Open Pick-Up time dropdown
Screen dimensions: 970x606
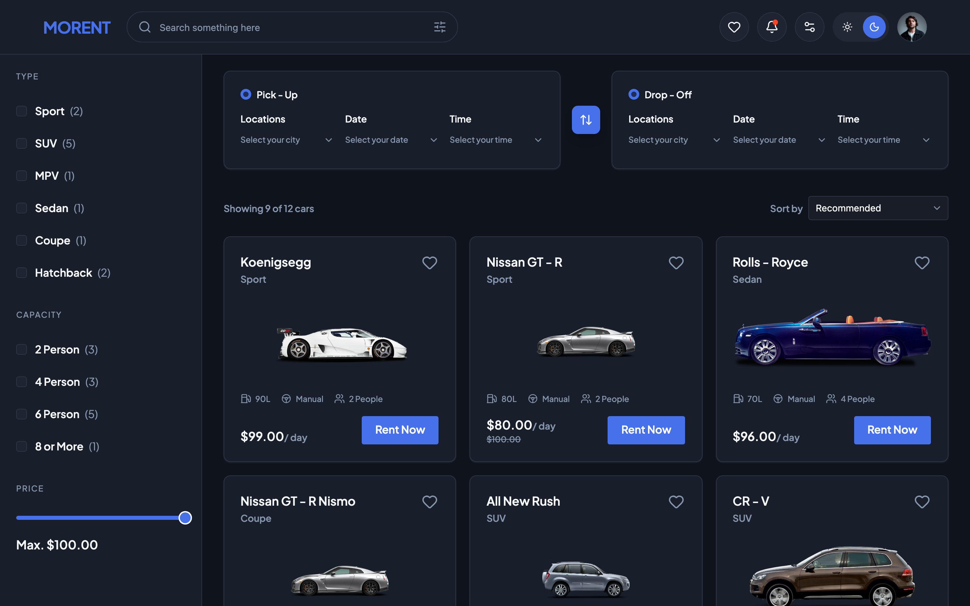pyautogui.click(x=496, y=140)
